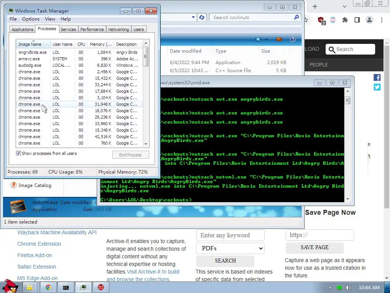Switch to the Applications tab
Screen dimensions: 390x293
(x=22, y=29)
